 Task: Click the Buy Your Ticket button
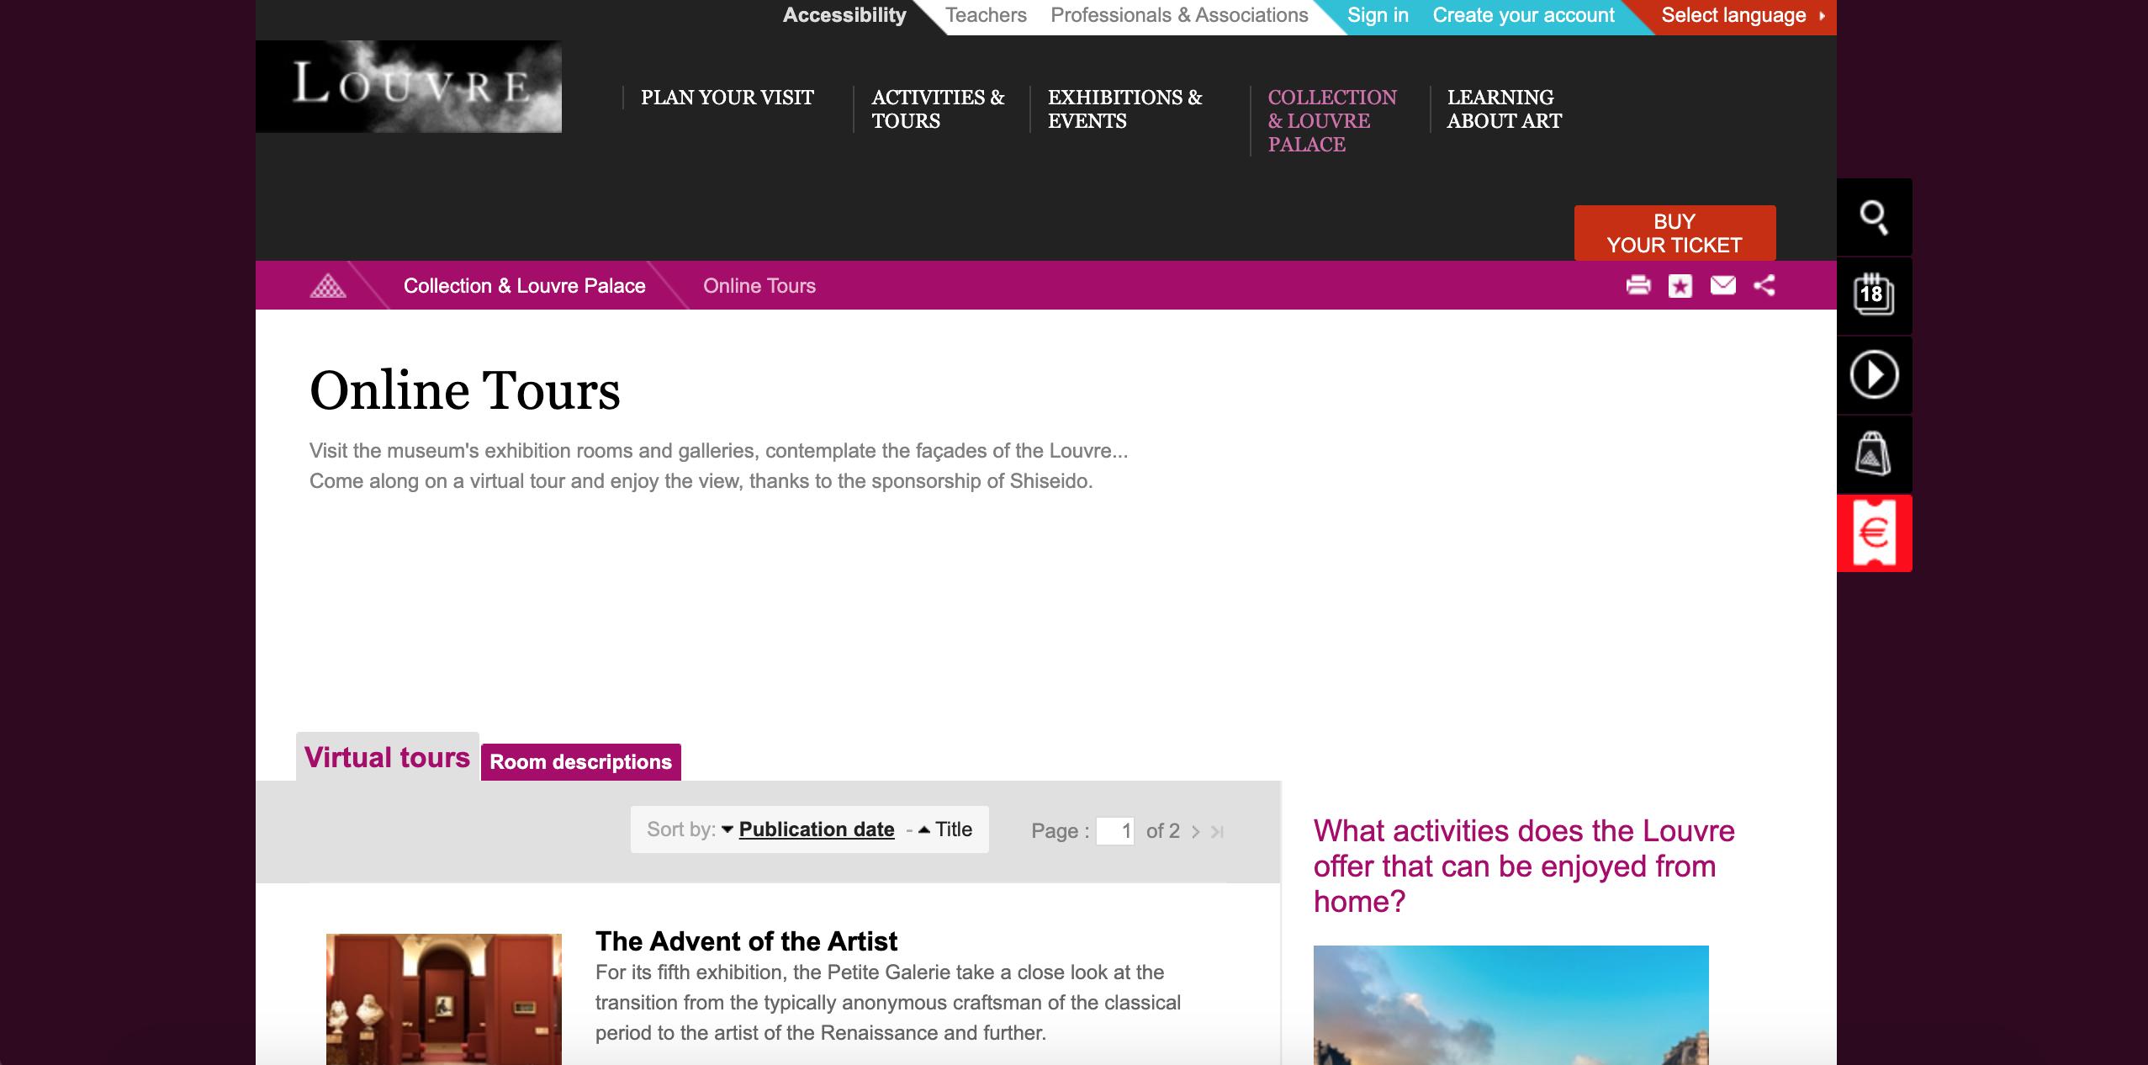(x=1674, y=233)
